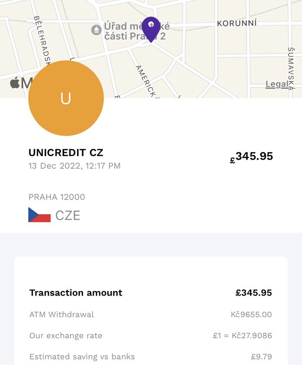Tap the £345.95 header amount
This screenshot has width=302, height=365.
coord(251,157)
